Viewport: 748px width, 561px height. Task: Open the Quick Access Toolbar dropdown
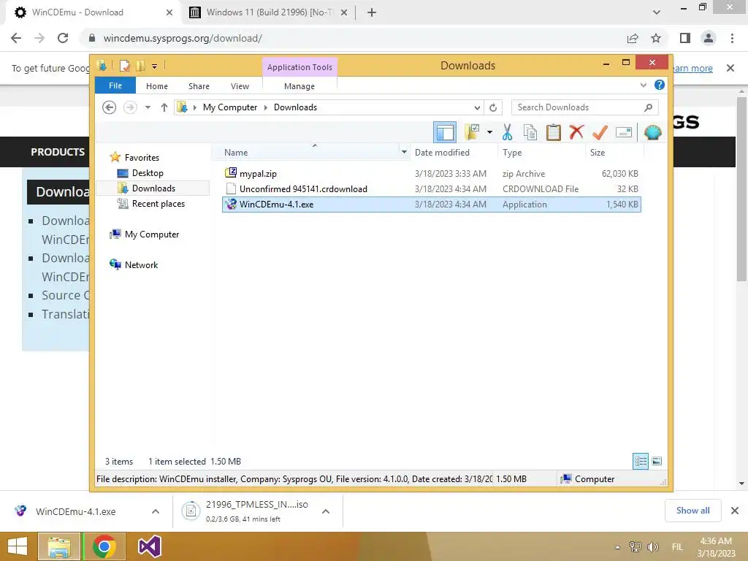[x=154, y=66]
